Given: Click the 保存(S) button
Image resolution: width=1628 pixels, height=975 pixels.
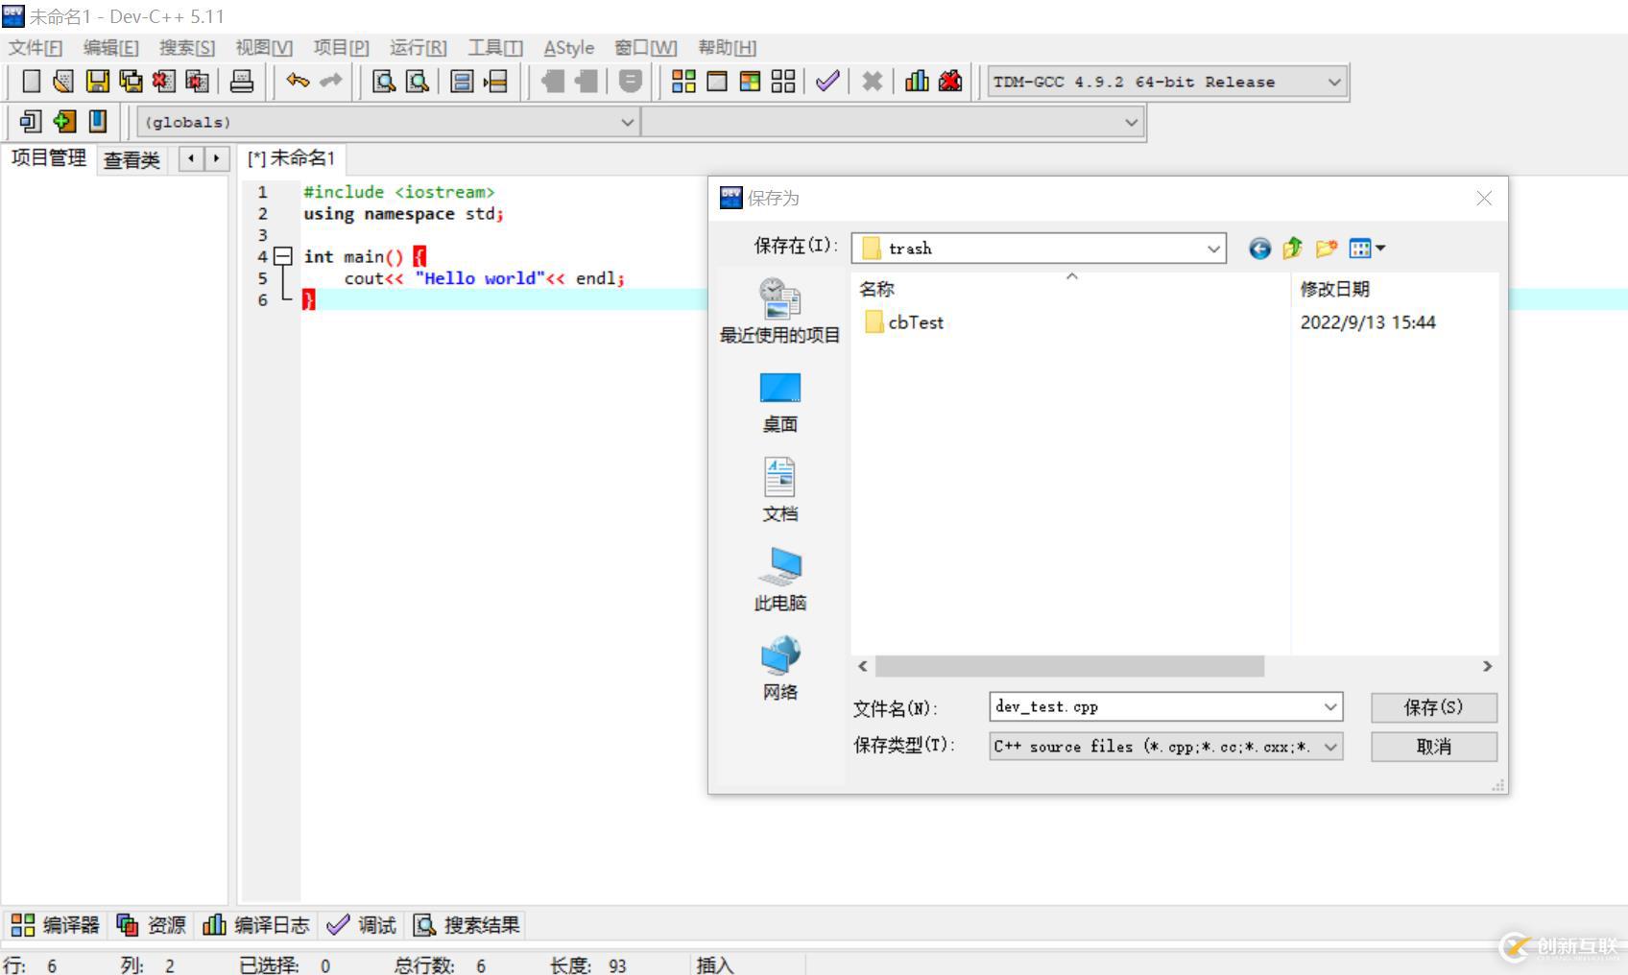Looking at the screenshot, I should click(1433, 707).
